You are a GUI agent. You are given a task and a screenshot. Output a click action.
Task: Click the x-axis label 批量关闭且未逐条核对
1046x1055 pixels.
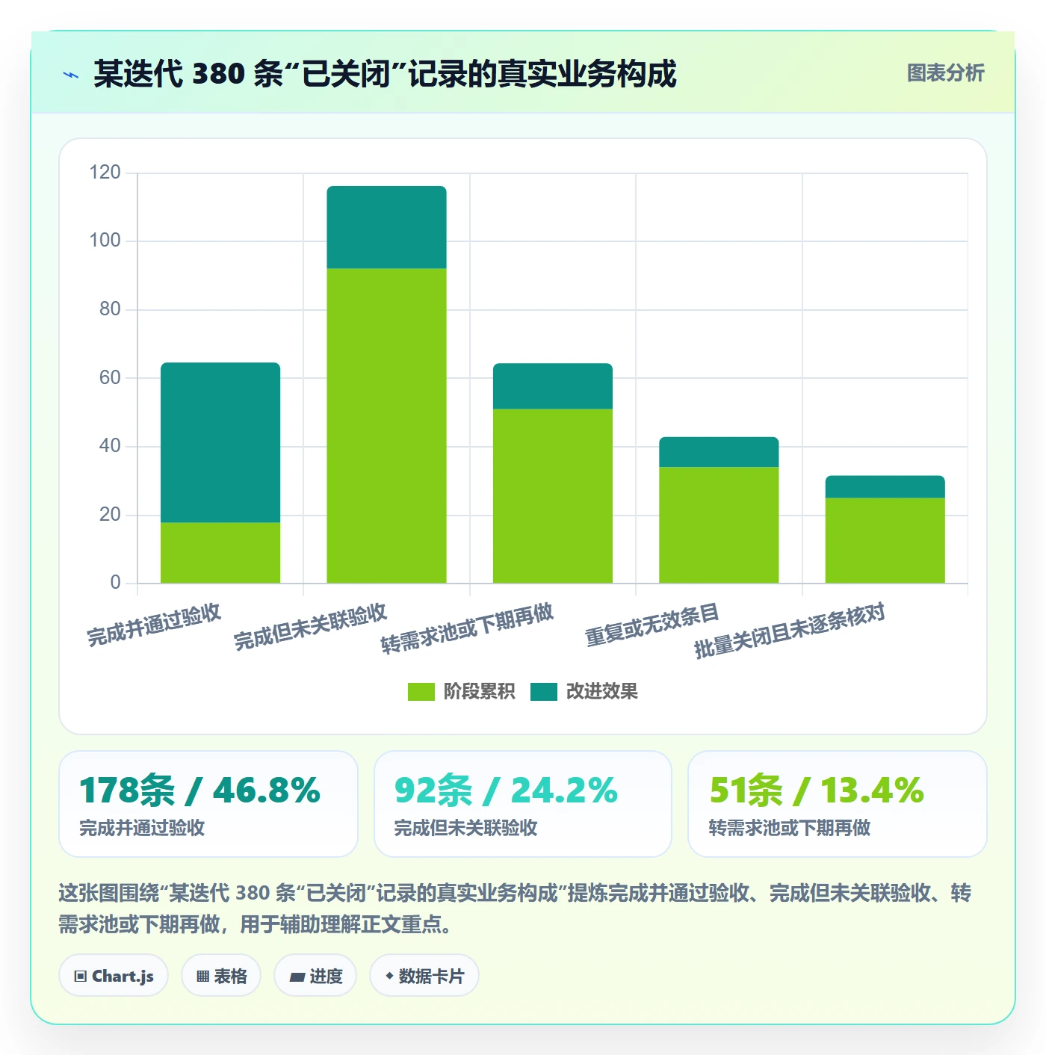(790, 631)
